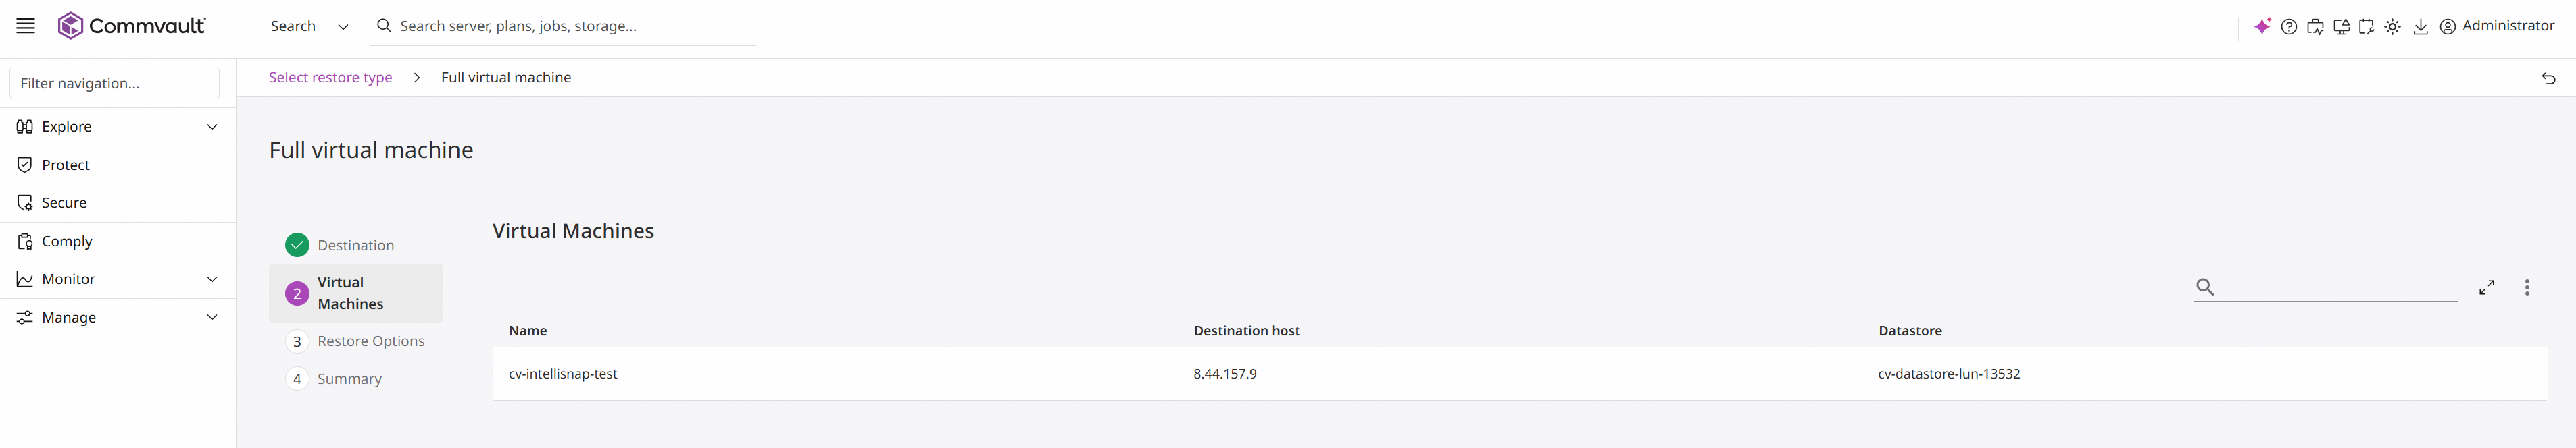Open the download center icon
The height and width of the screenshot is (448, 2576).
pyautogui.click(x=2420, y=27)
